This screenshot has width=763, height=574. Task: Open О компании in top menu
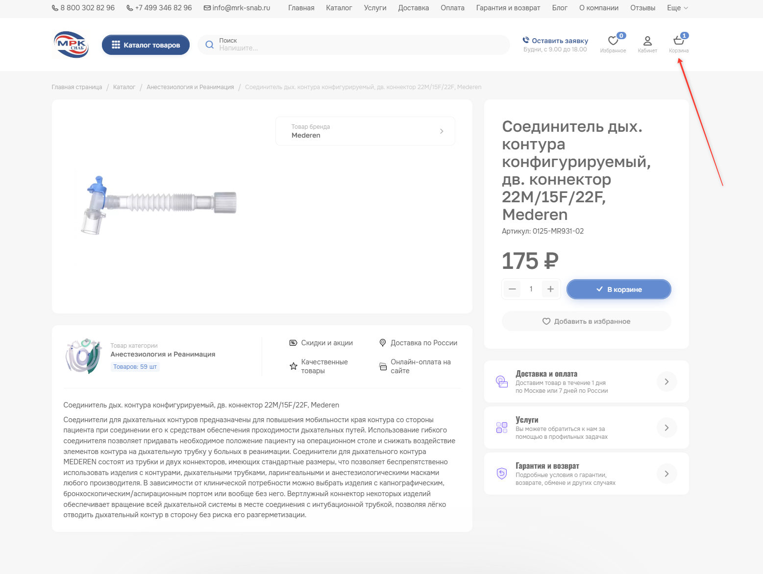click(x=599, y=8)
